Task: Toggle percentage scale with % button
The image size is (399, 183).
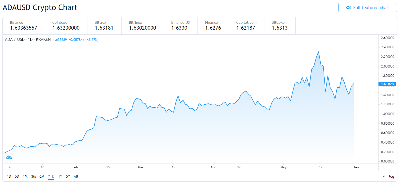Action: click(383, 176)
